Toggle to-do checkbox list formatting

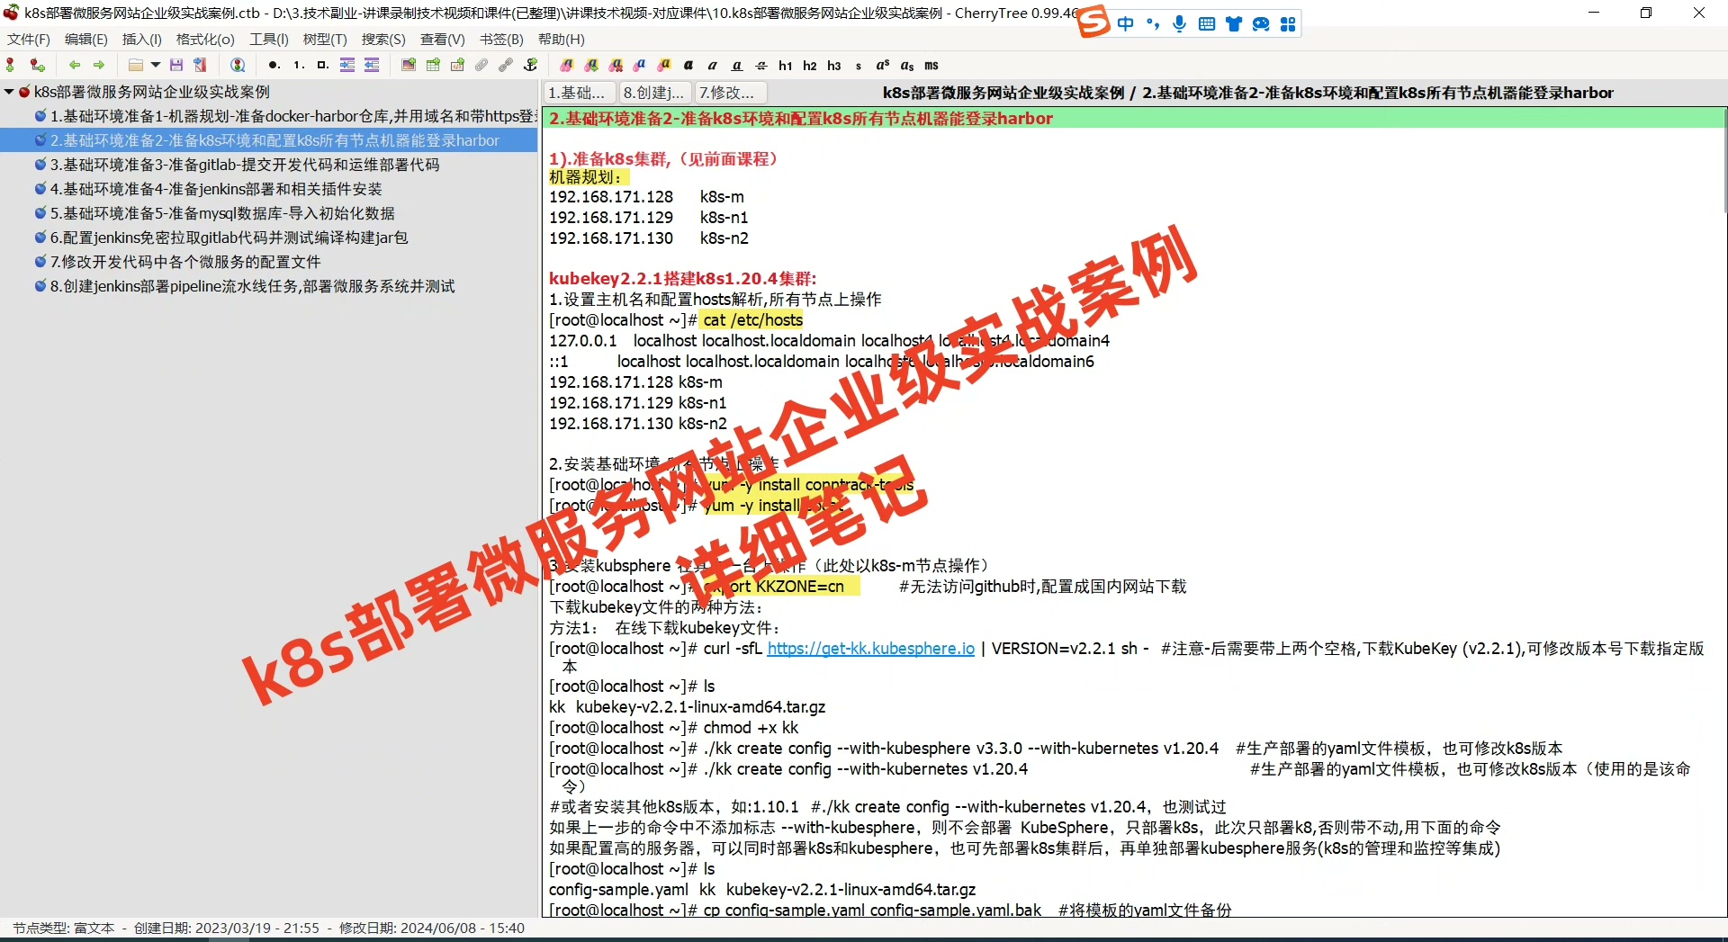(322, 65)
